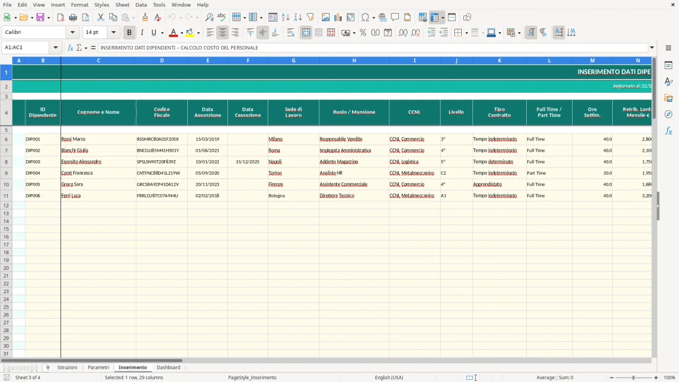Insert a hyperlink
Viewport: 679px width, 382px height.
click(x=383, y=18)
